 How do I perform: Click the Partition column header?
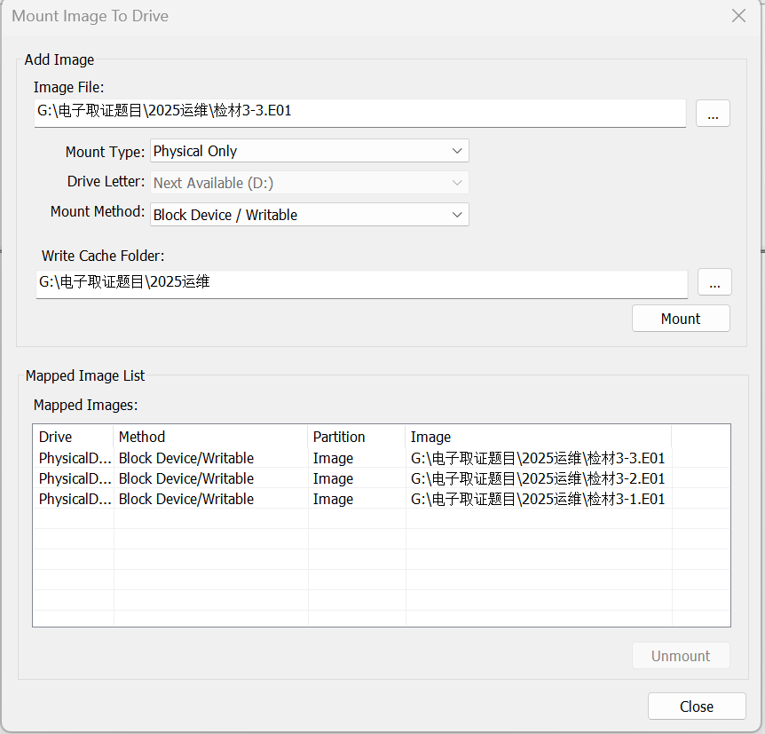pos(357,437)
